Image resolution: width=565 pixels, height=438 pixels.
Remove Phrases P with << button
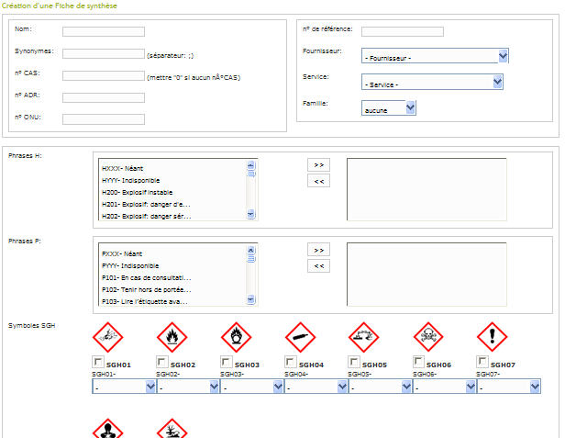coord(318,266)
